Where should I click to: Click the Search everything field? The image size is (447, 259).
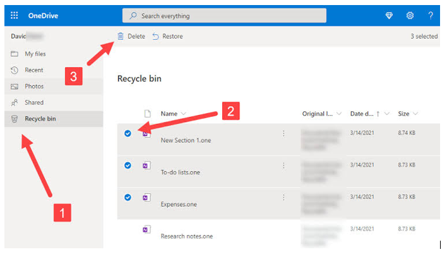coord(224,16)
